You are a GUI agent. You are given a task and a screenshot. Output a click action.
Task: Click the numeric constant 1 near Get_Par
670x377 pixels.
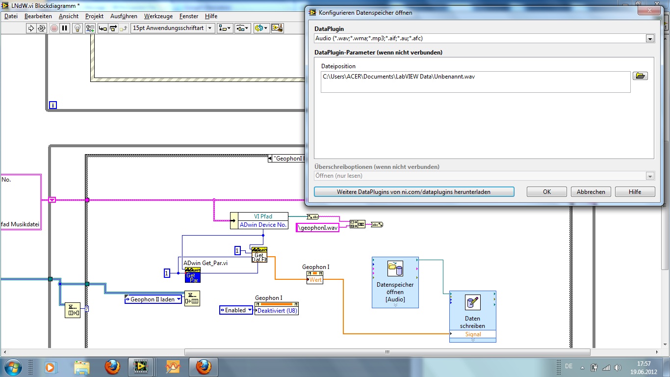(167, 273)
